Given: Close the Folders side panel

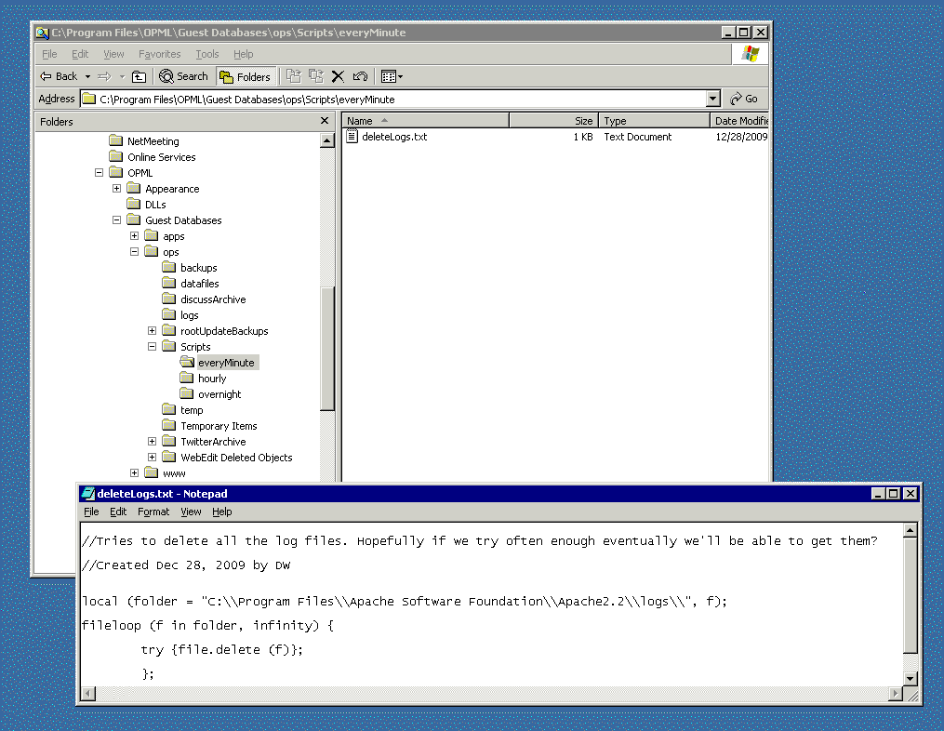Looking at the screenshot, I should point(325,121).
